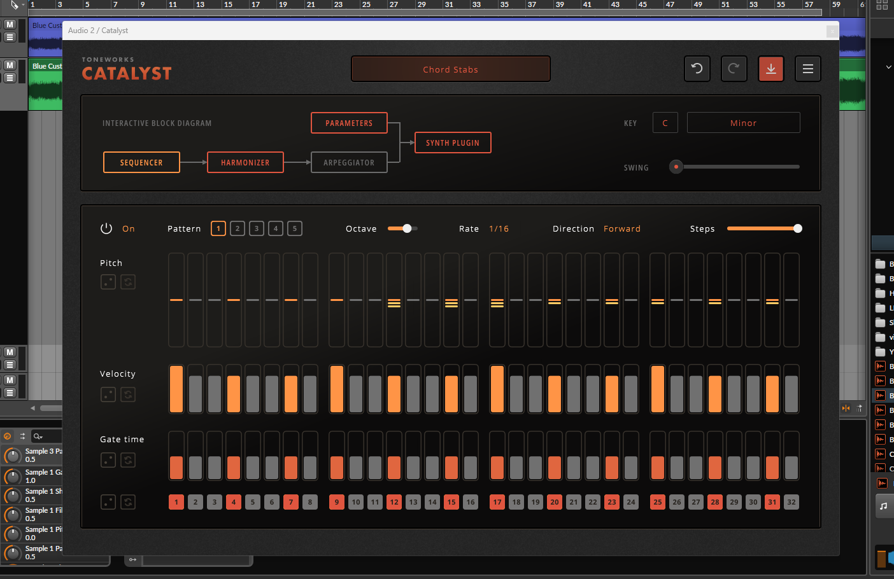Open the key root note C dropdown
Screen dimensions: 894x579
click(665, 123)
